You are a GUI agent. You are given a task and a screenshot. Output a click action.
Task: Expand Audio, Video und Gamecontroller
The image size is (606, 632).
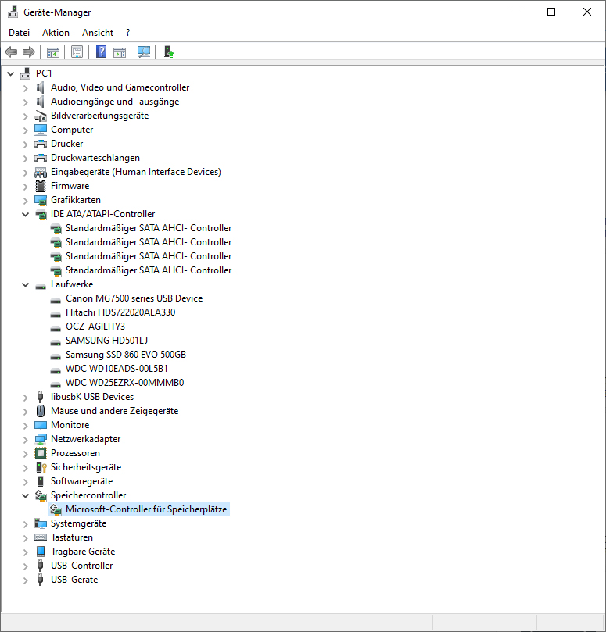point(26,87)
